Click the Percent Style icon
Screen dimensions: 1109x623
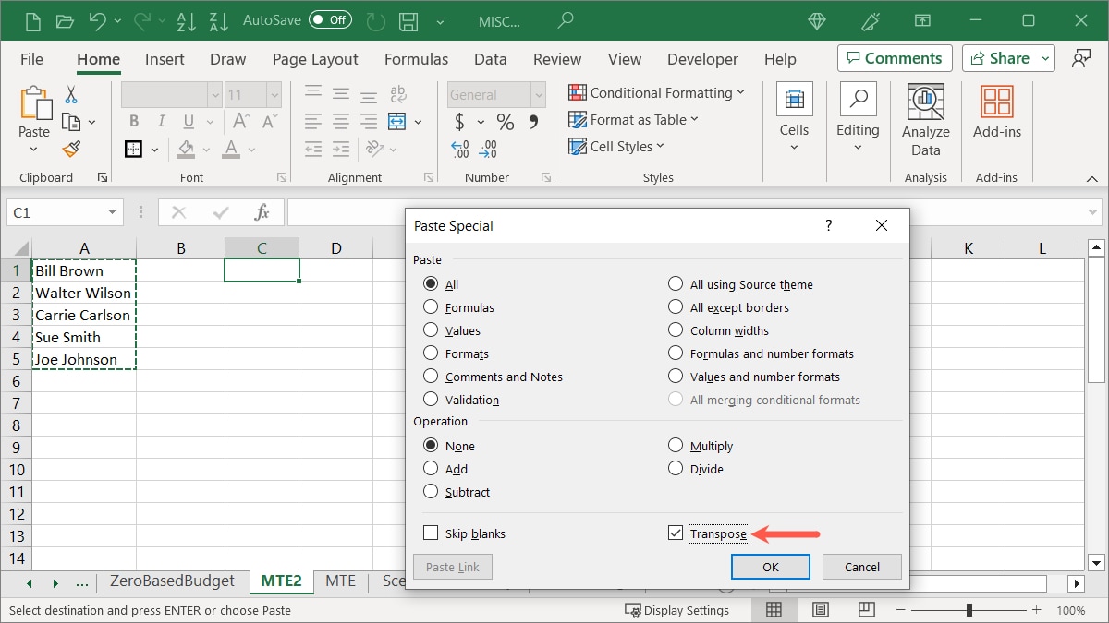click(505, 122)
